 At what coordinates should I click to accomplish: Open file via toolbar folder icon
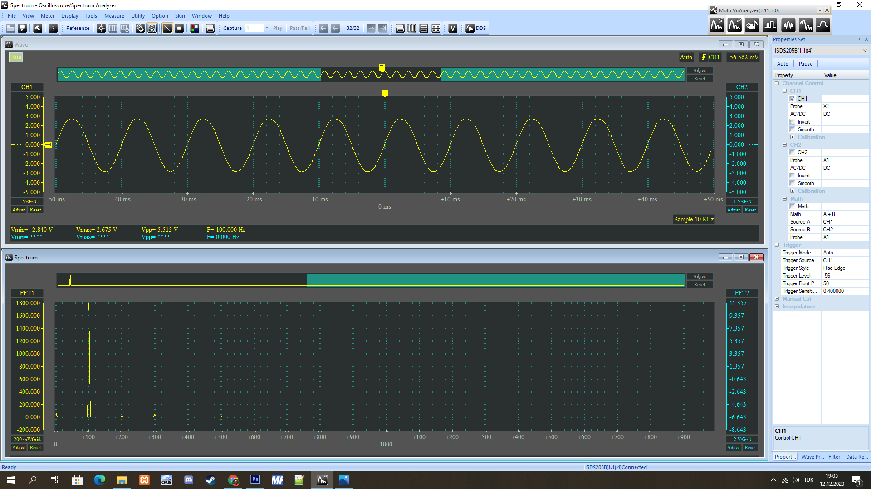10,28
